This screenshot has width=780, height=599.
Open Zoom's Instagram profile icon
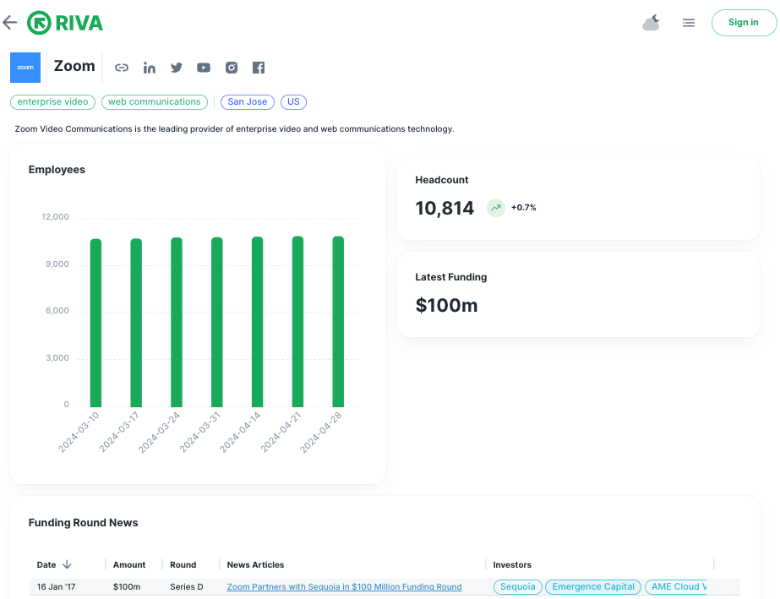232,68
